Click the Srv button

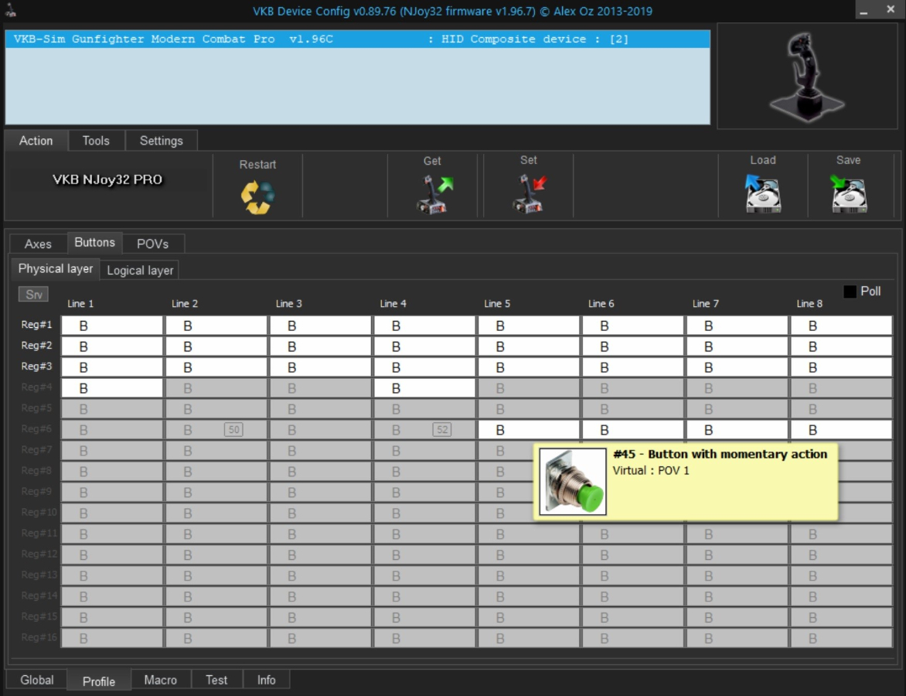click(33, 294)
